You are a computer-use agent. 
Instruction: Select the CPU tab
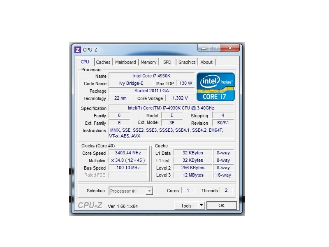85,62
